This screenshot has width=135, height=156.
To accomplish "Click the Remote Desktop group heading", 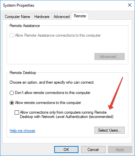I will (23, 73).
